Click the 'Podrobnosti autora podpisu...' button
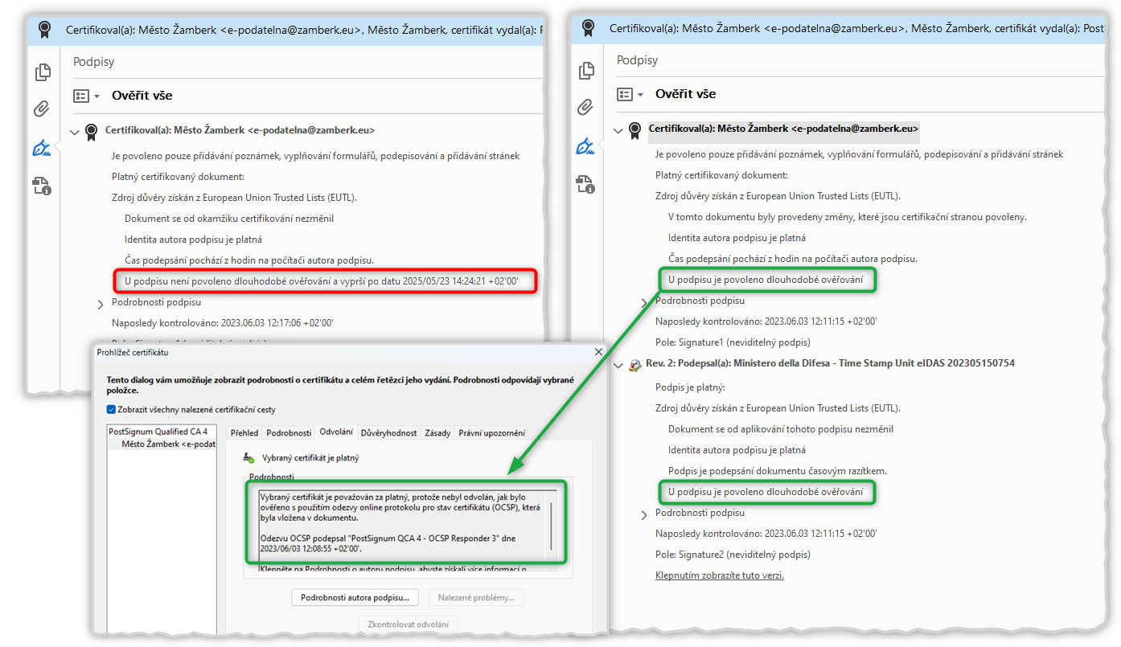 click(x=355, y=597)
